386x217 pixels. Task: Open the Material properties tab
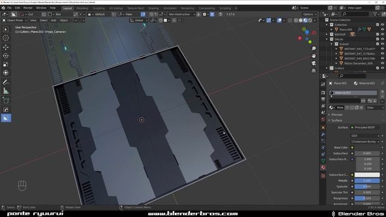point(323,168)
